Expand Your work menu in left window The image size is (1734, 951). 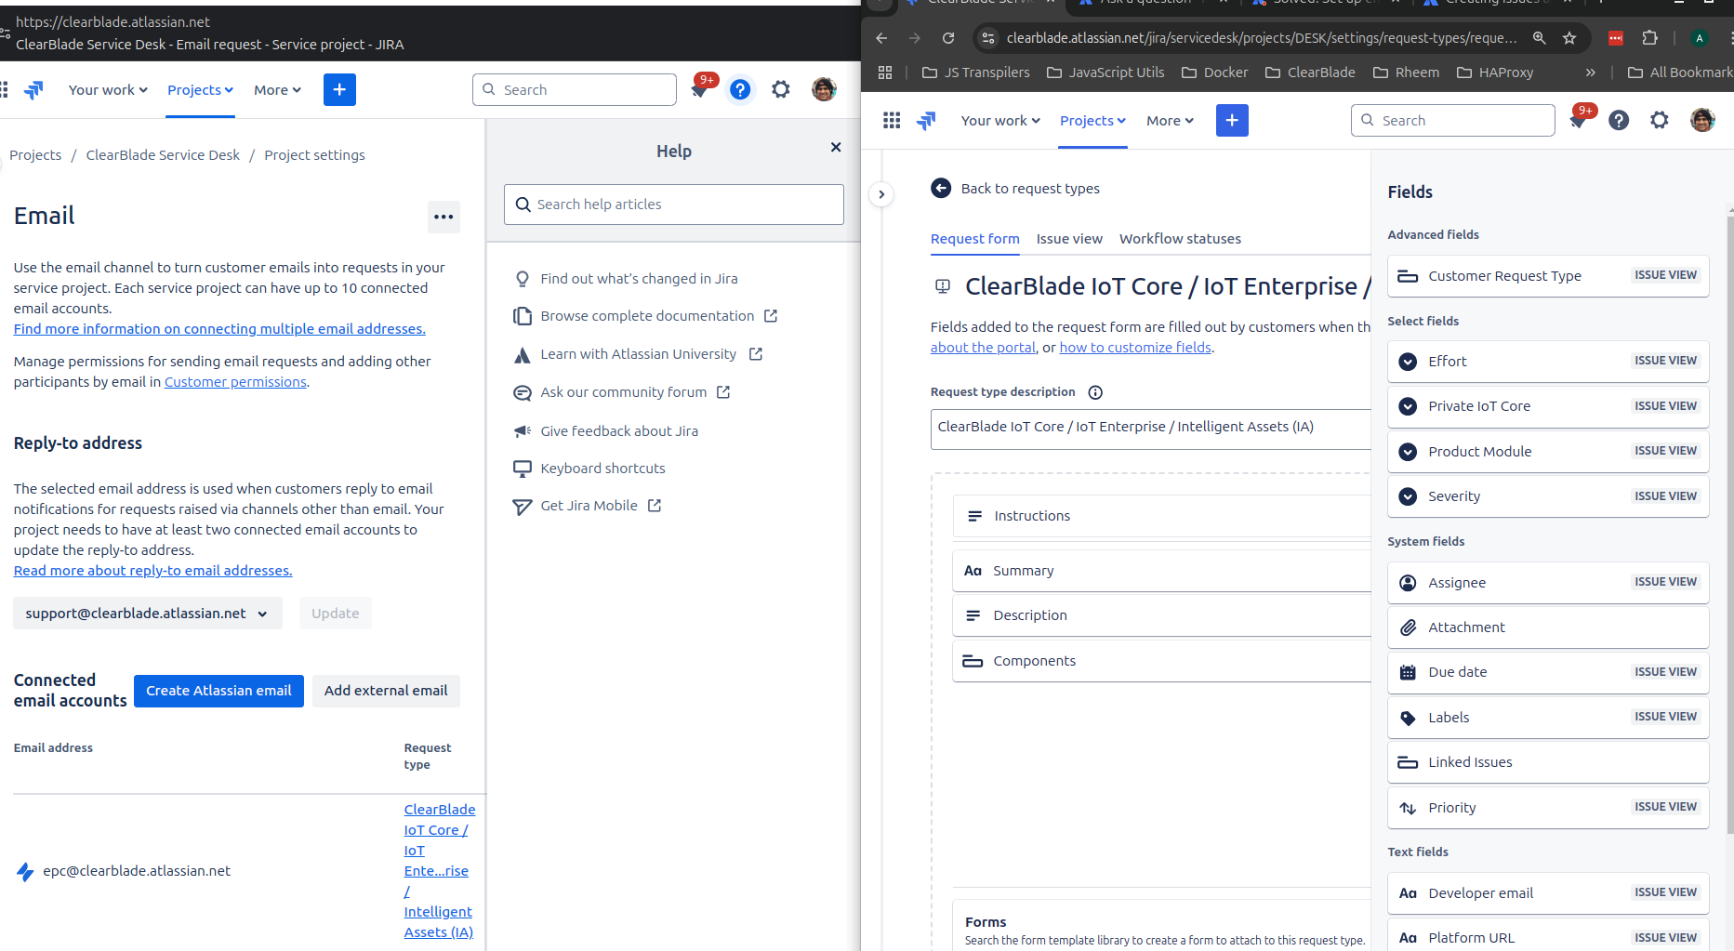108,90
